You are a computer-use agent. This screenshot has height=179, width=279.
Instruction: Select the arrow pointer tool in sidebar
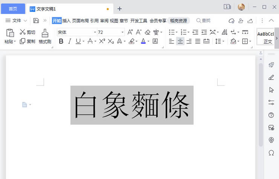(271, 90)
